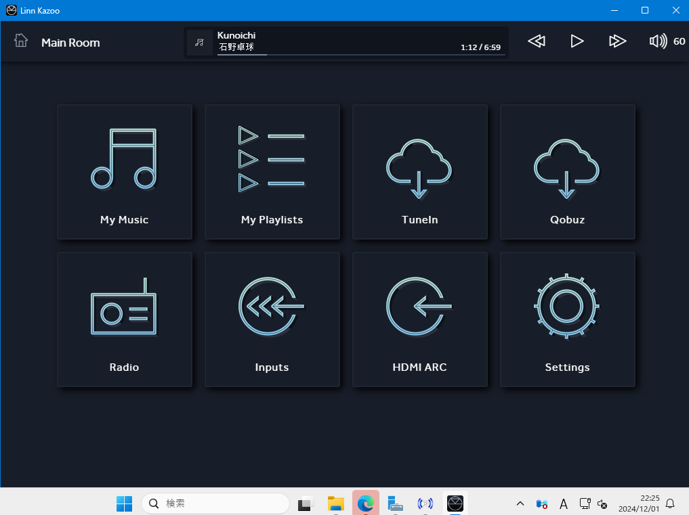
Task: Go to the home screen icon
Action: (x=20, y=41)
